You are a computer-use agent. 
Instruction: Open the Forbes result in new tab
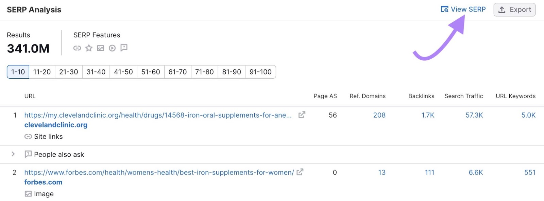click(300, 172)
